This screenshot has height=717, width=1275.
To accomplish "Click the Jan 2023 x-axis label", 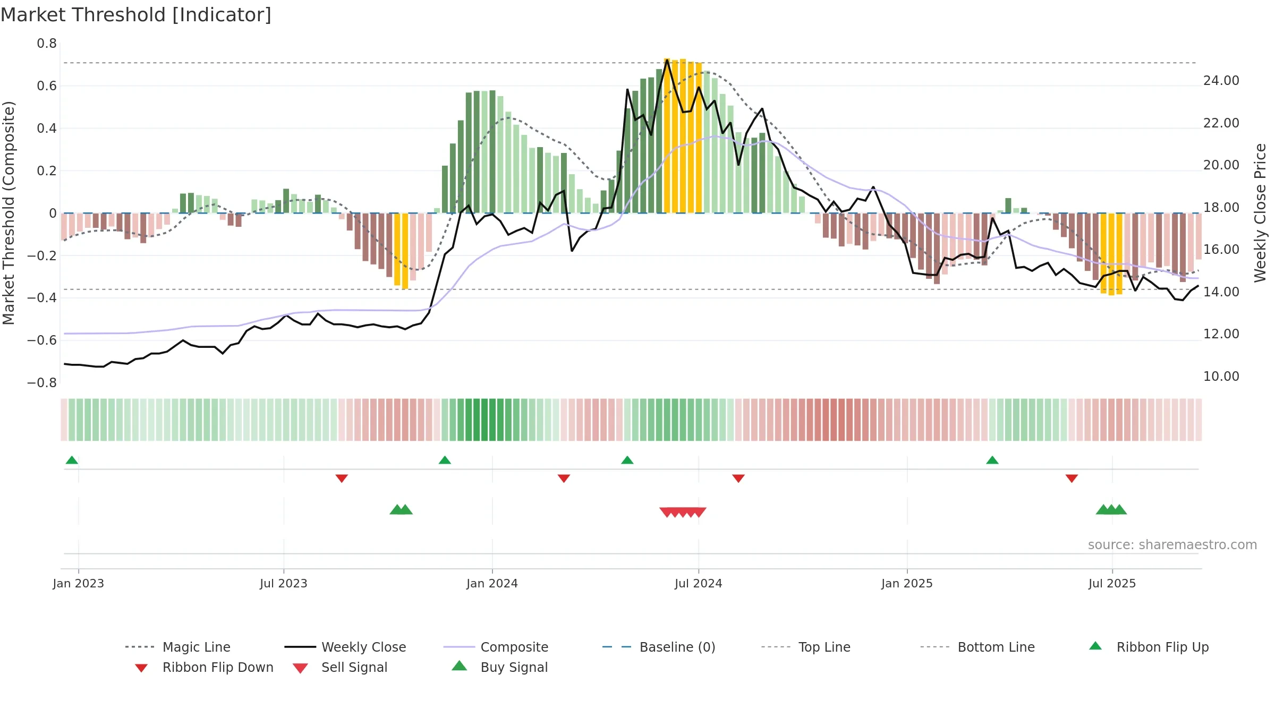I will [x=79, y=583].
